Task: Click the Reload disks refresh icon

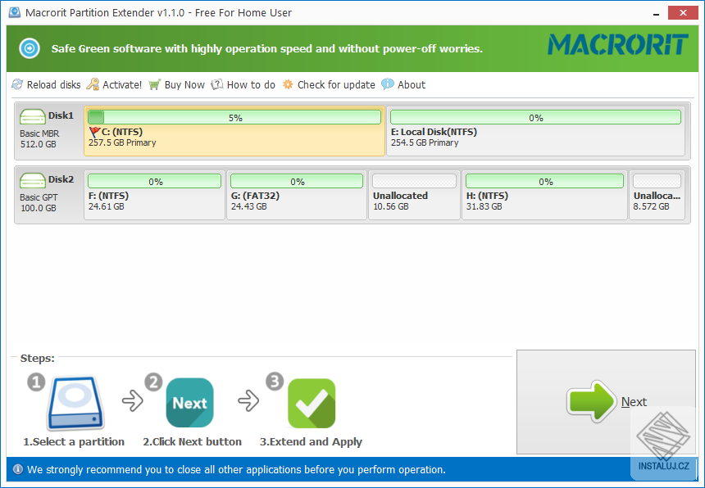Action: pyautogui.click(x=17, y=84)
